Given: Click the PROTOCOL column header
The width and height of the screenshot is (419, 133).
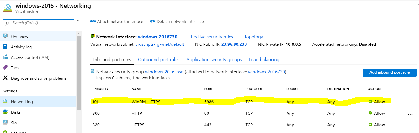Looking at the screenshot, I should coord(254,89).
